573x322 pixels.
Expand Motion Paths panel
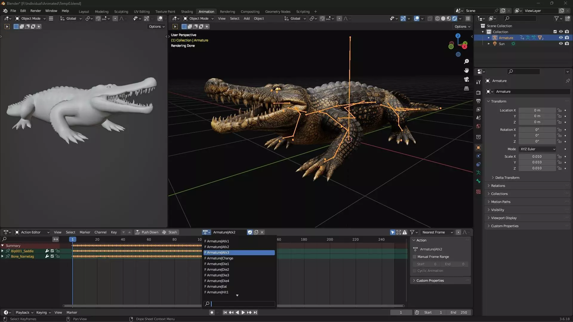point(501,202)
